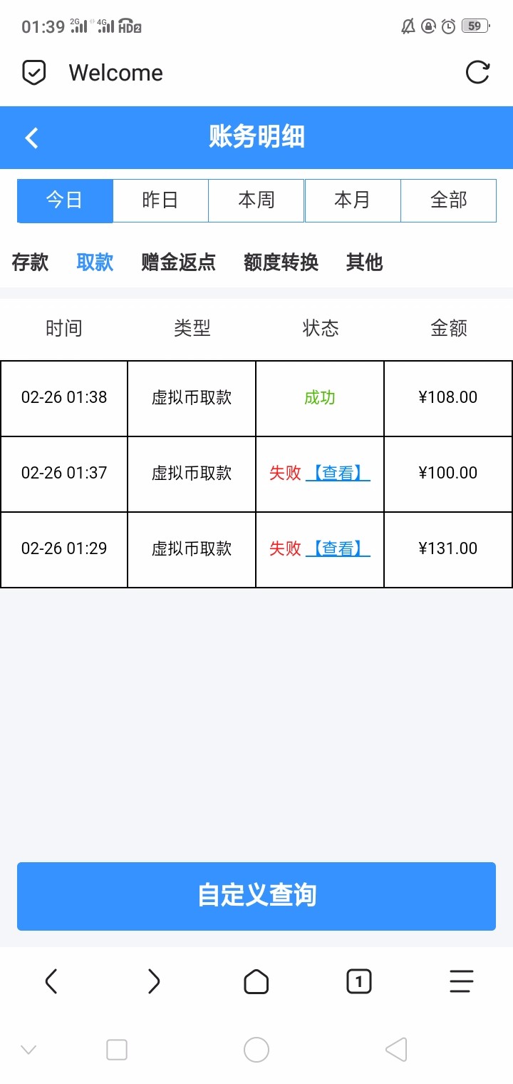Tap the back arrow in 账务明细 header
The image size is (513, 1084).
[x=32, y=138]
